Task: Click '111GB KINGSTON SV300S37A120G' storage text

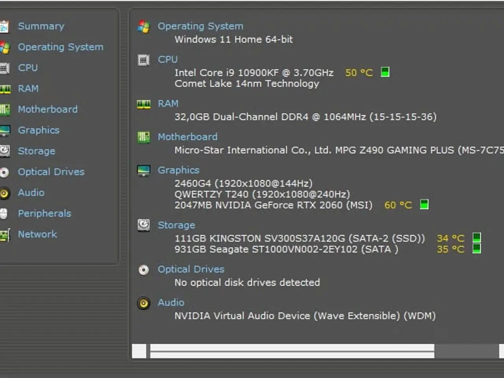Action: pos(260,239)
